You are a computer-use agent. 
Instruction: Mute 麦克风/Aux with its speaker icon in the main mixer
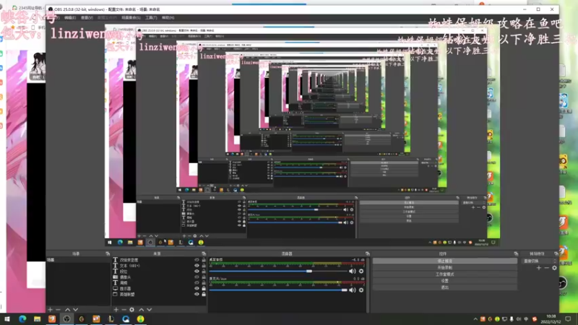coord(353,290)
